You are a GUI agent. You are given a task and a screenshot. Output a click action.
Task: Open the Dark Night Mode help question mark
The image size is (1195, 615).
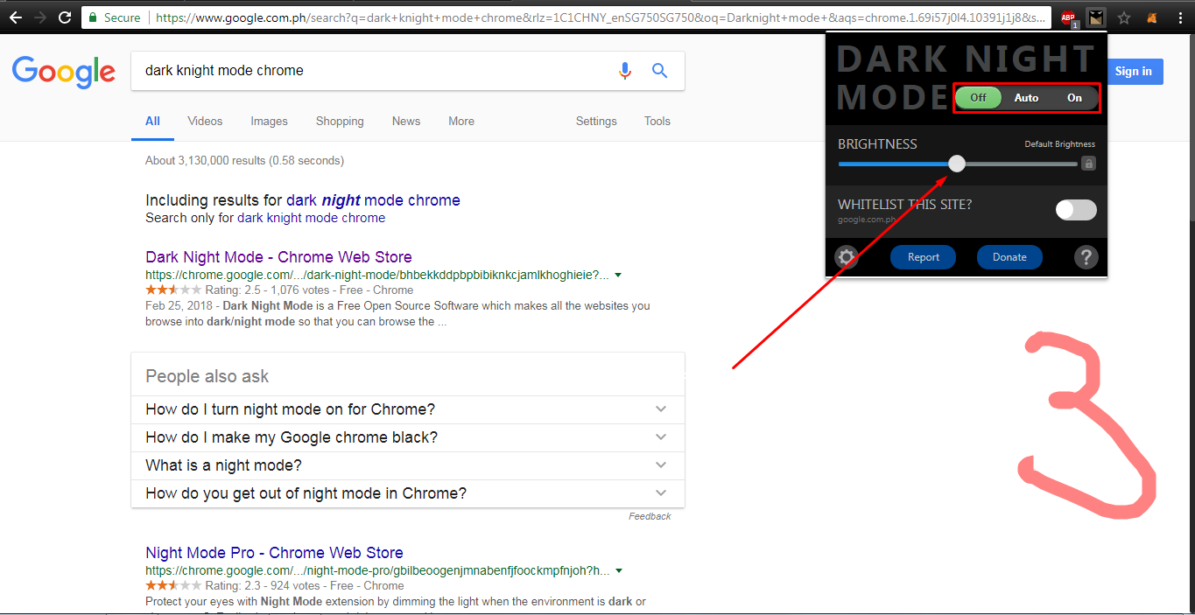(x=1086, y=257)
